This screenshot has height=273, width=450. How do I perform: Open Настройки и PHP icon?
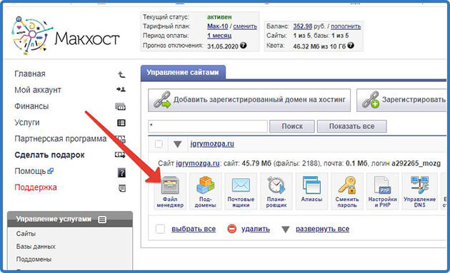pos(382,191)
